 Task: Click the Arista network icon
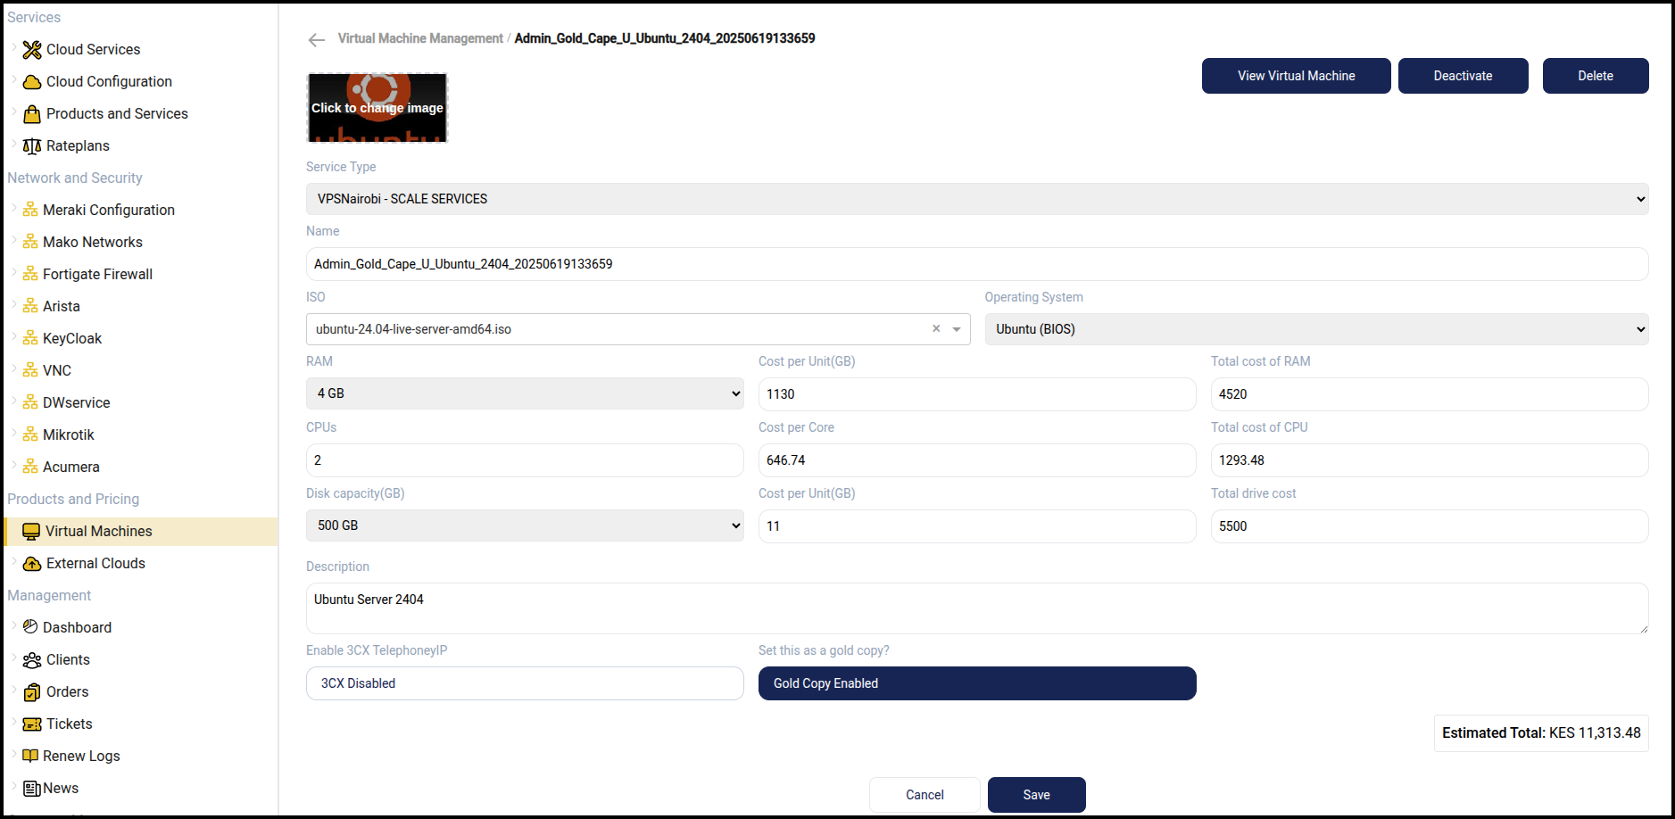pos(30,307)
